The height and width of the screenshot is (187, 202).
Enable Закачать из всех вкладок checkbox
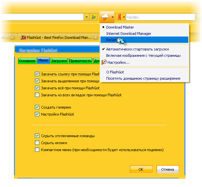click(x=37, y=95)
